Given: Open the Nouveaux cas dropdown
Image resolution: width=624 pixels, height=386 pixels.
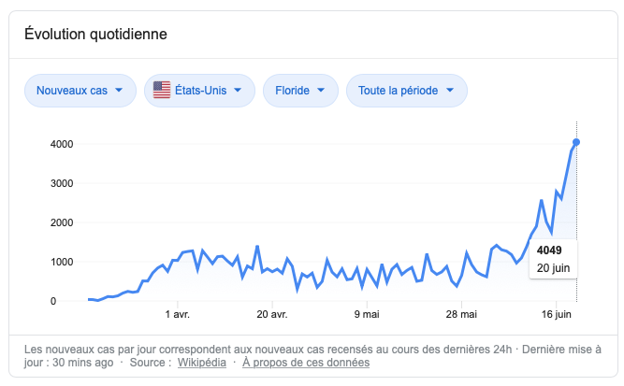Looking at the screenshot, I should click(80, 91).
